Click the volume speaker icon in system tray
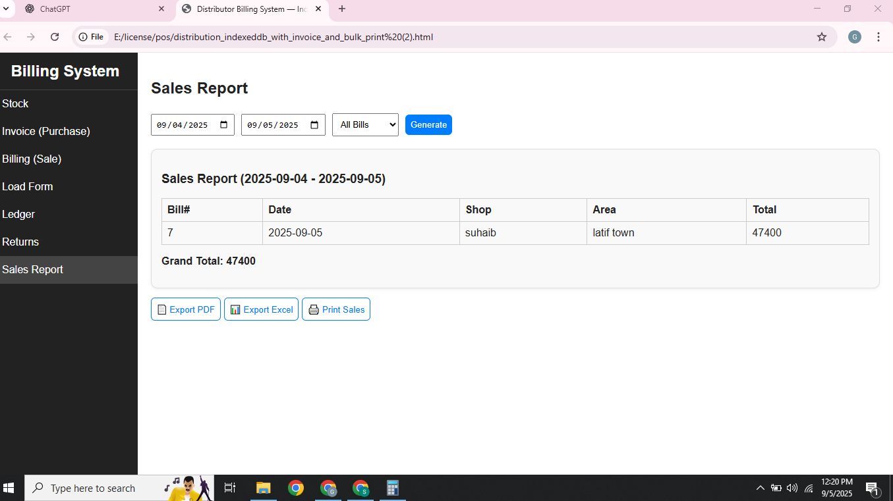 tap(792, 488)
